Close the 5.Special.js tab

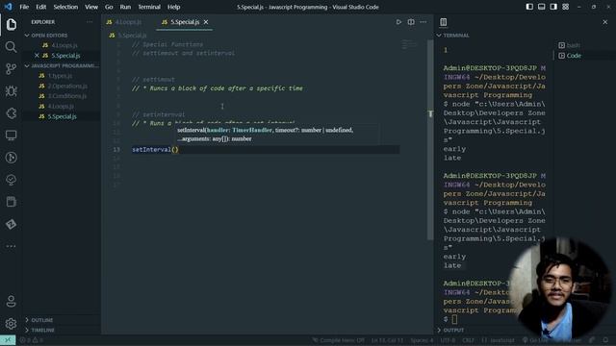point(206,22)
